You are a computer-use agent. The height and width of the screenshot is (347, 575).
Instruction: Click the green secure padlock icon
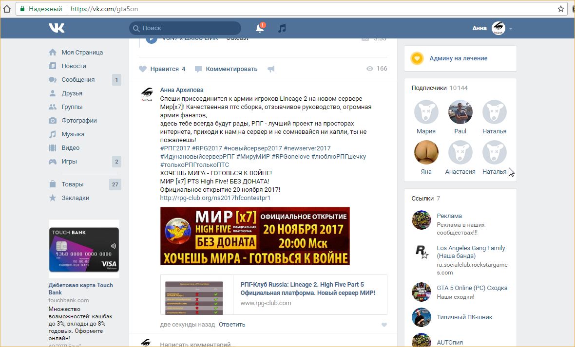click(22, 9)
